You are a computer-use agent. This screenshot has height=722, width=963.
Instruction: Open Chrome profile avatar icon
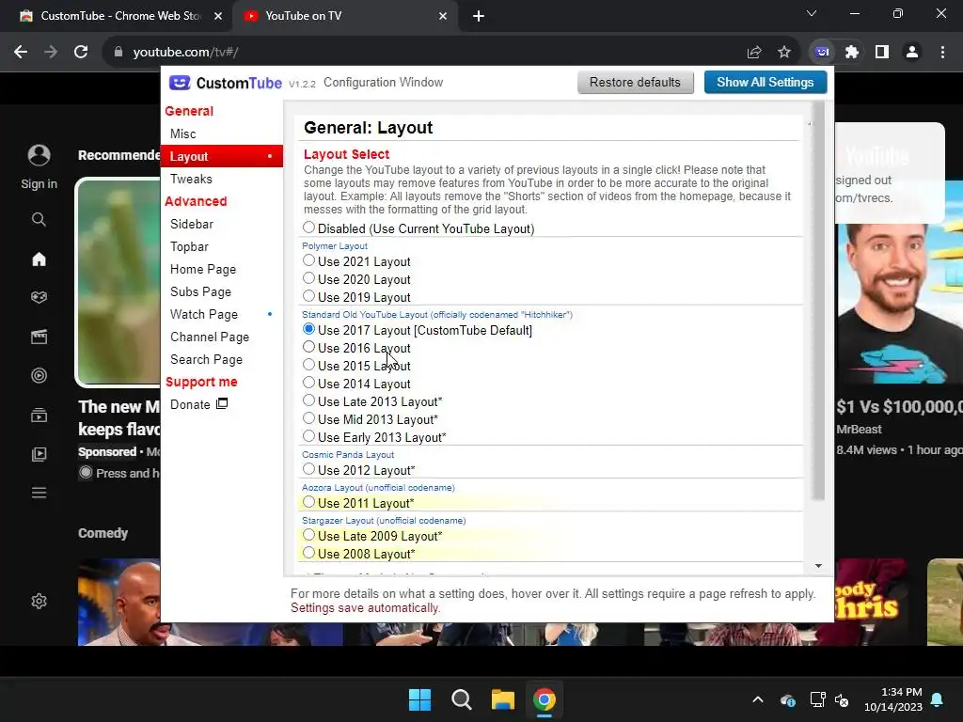point(912,53)
